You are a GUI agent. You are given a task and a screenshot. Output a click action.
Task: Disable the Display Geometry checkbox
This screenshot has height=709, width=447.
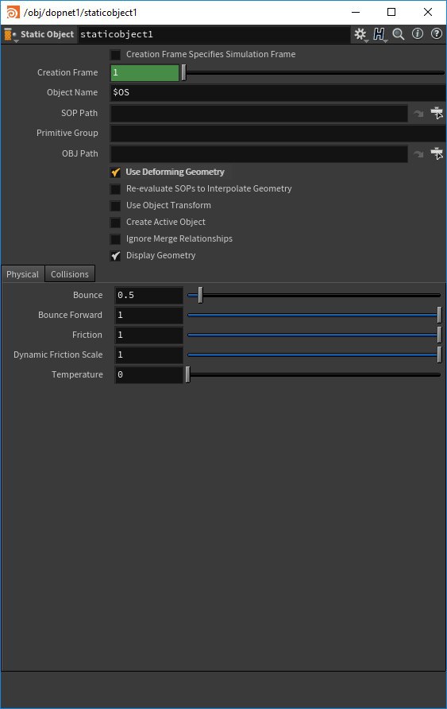(x=116, y=256)
